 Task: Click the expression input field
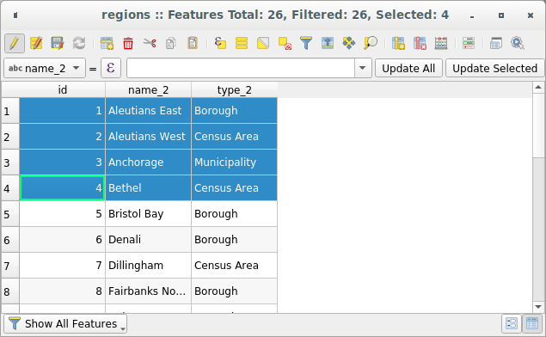coord(241,68)
